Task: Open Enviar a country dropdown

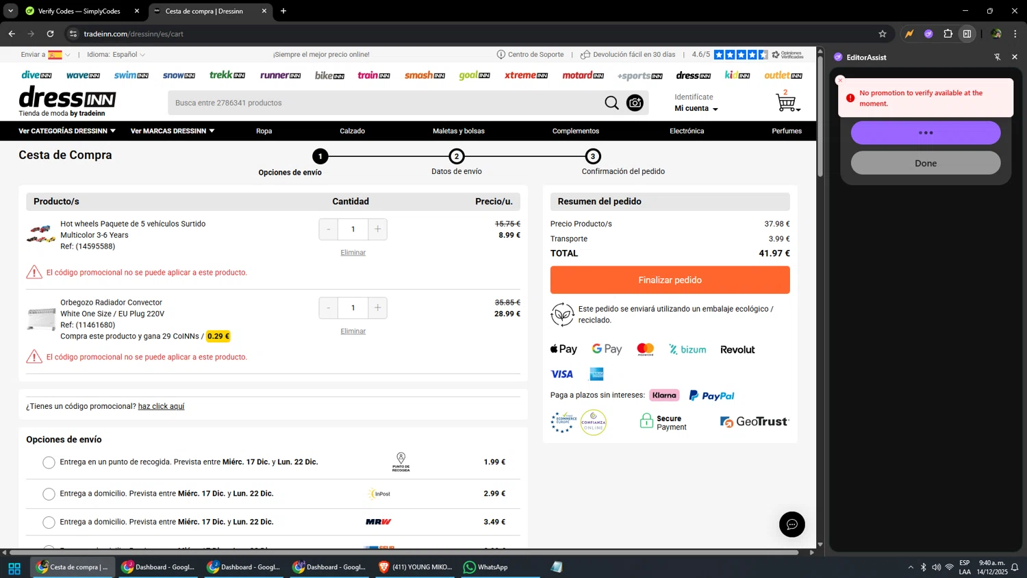Action: pyautogui.click(x=45, y=55)
